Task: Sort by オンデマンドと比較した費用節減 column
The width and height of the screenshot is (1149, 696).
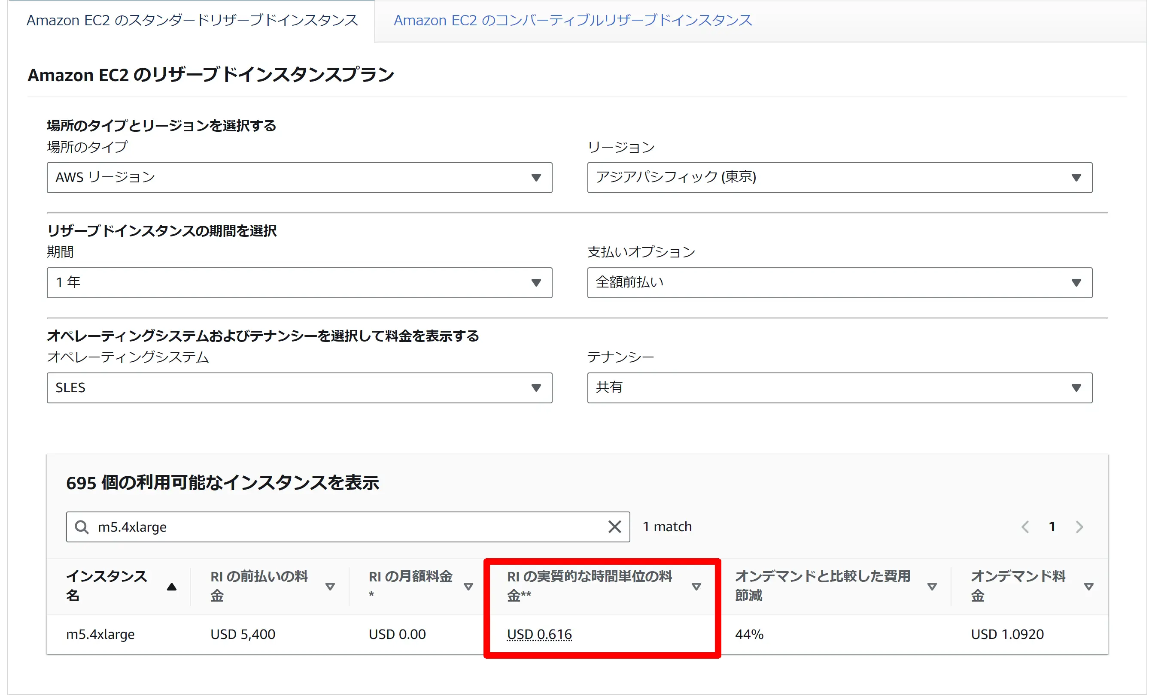Action: [x=932, y=587]
